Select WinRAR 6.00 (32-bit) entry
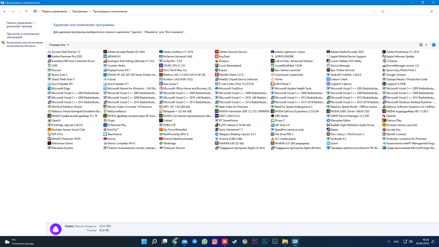The width and height of the screenshot is (439, 247). 229,143
